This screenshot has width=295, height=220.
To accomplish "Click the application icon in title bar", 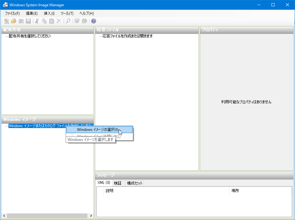I will [x=5, y=5].
